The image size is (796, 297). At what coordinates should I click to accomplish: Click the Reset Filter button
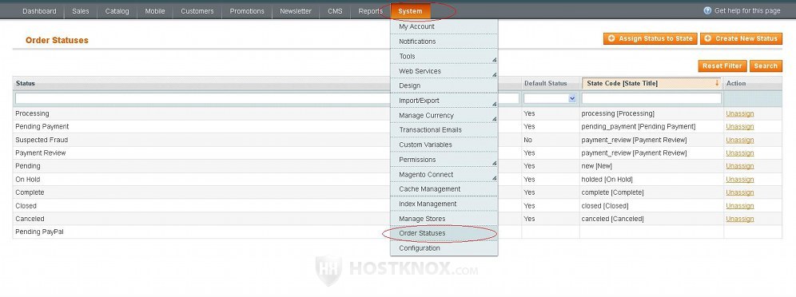tap(722, 66)
